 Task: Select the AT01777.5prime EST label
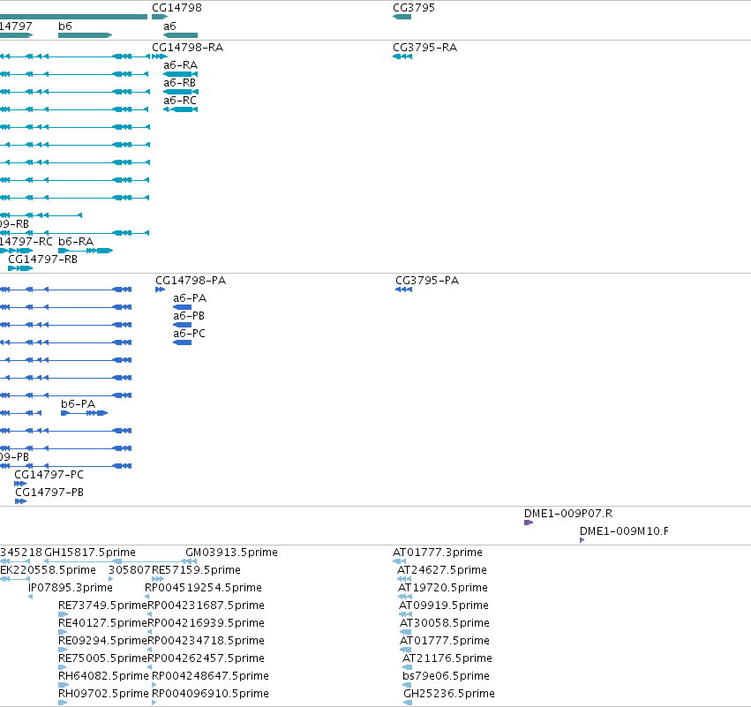(x=445, y=641)
